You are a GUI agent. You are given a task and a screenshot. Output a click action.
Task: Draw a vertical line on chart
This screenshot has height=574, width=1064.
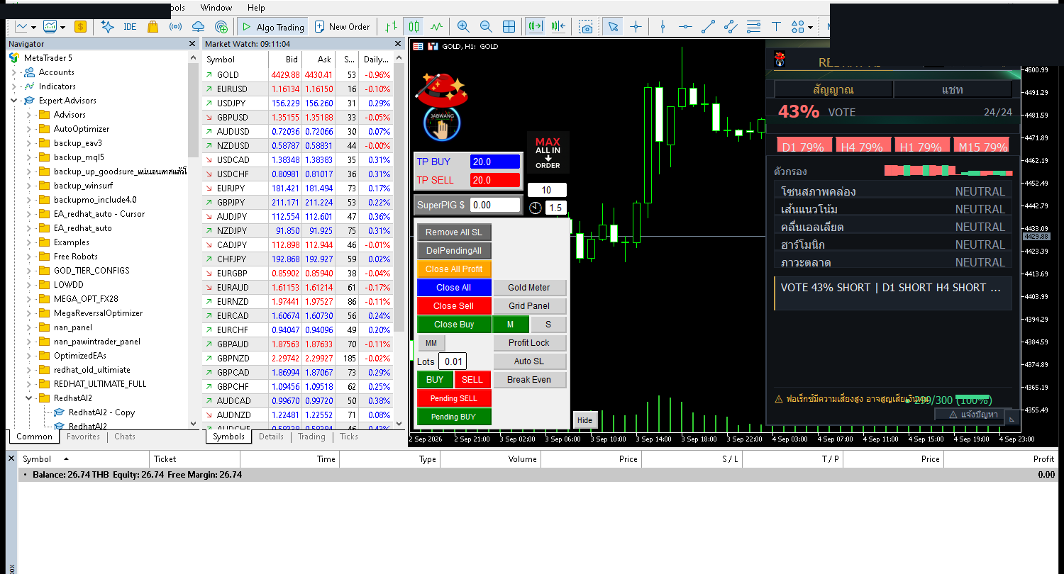(663, 27)
